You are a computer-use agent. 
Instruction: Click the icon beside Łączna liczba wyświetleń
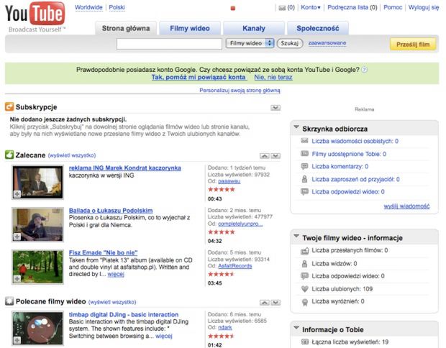click(x=304, y=342)
